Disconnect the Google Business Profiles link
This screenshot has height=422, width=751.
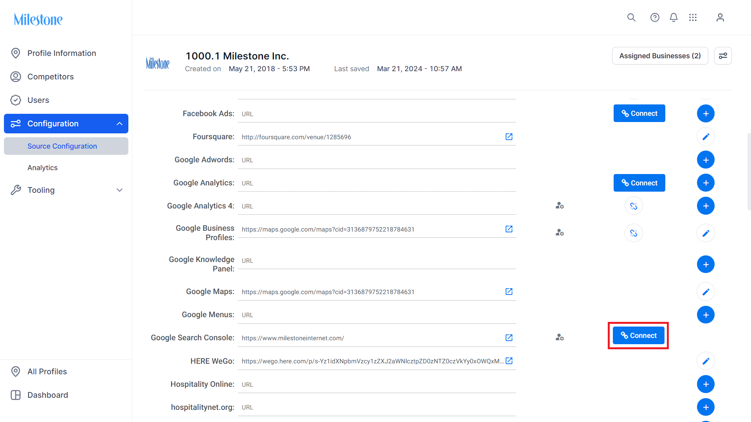coord(634,233)
